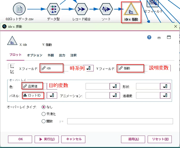
Task: Click the 実行(U) run button
Action: 47,139
